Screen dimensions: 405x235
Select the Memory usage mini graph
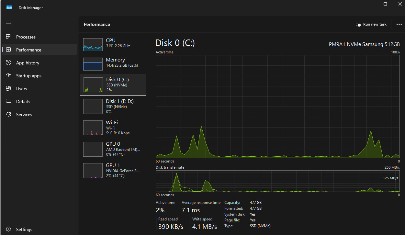93,64
